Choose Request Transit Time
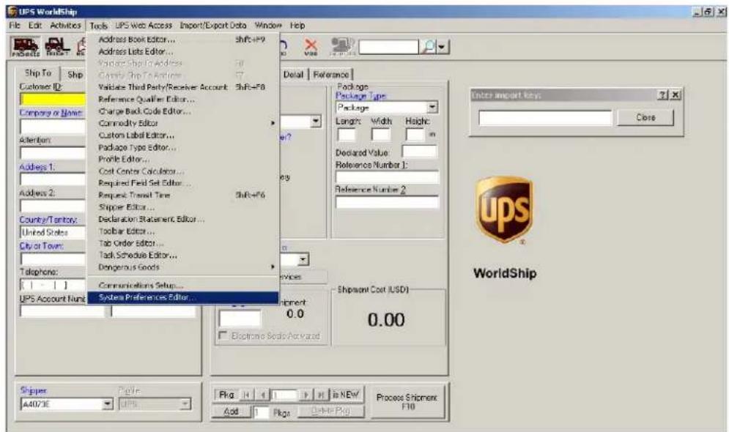The height and width of the screenshot is (432, 729). coord(183,195)
